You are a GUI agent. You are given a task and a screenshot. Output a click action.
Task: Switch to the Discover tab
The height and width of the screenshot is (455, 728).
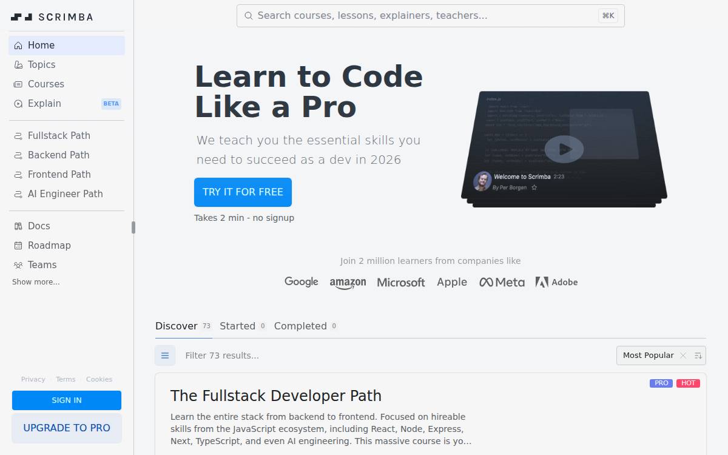[183, 326]
